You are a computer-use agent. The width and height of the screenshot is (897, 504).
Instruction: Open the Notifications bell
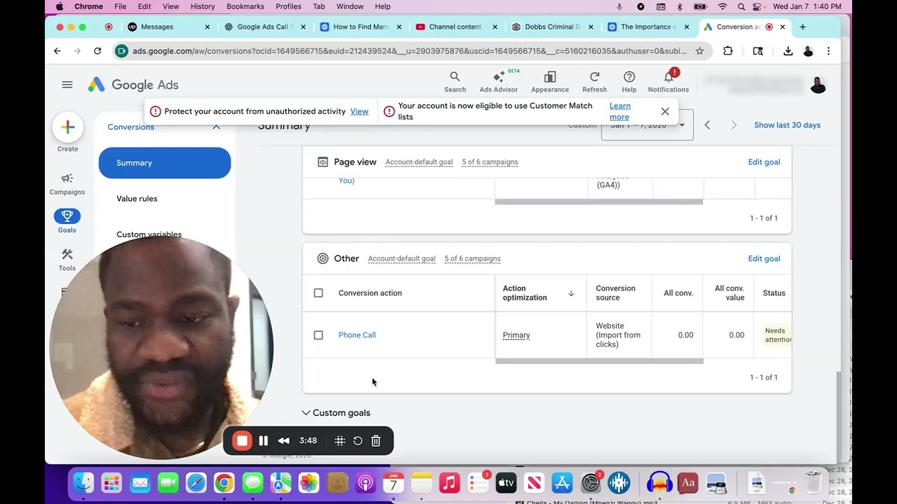(x=669, y=81)
